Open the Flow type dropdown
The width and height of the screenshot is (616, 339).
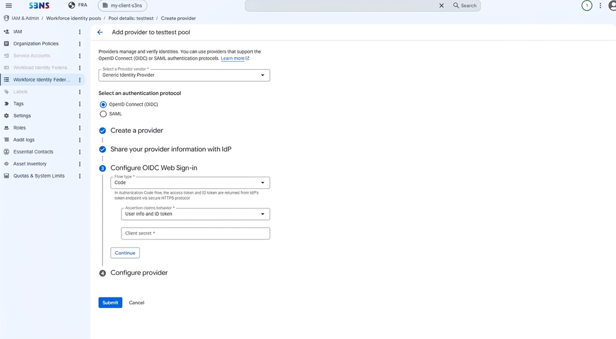click(x=190, y=183)
